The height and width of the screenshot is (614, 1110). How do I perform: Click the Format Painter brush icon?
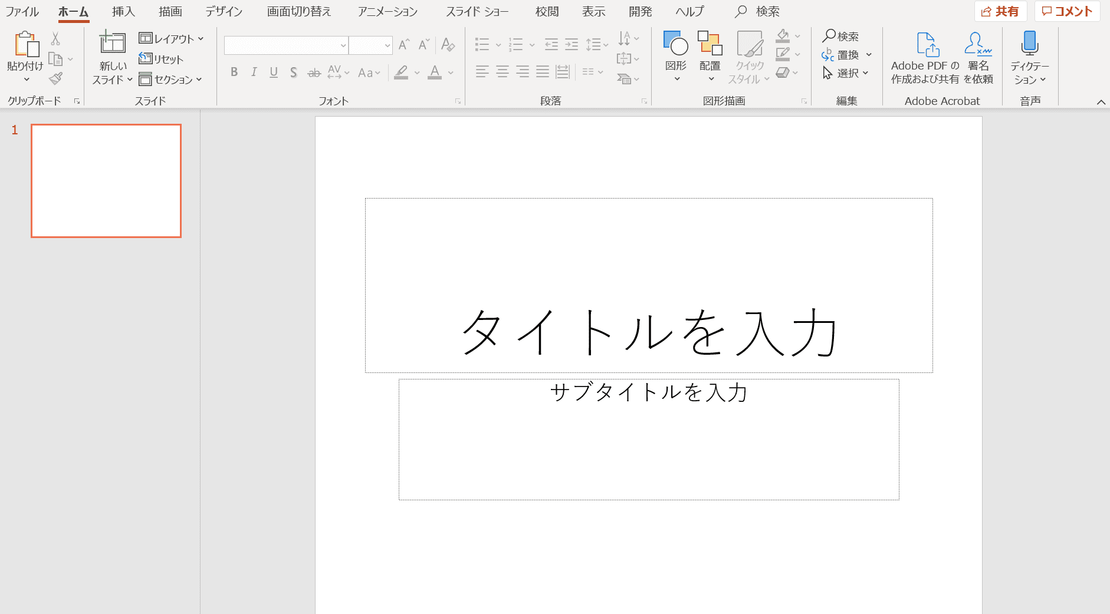click(56, 78)
